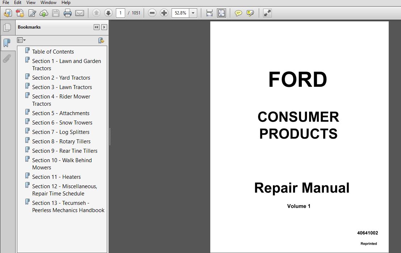Go to Section 10 - Walk Behind Mowers
Screen dimensions: 401x253
click(62, 164)
